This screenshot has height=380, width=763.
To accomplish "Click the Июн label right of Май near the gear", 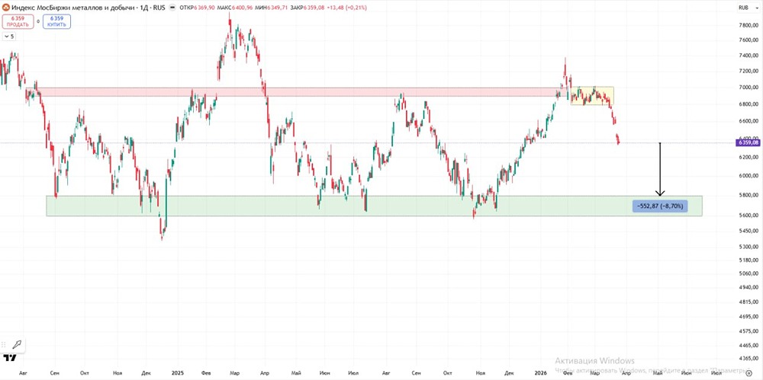I will click(687, 373).
